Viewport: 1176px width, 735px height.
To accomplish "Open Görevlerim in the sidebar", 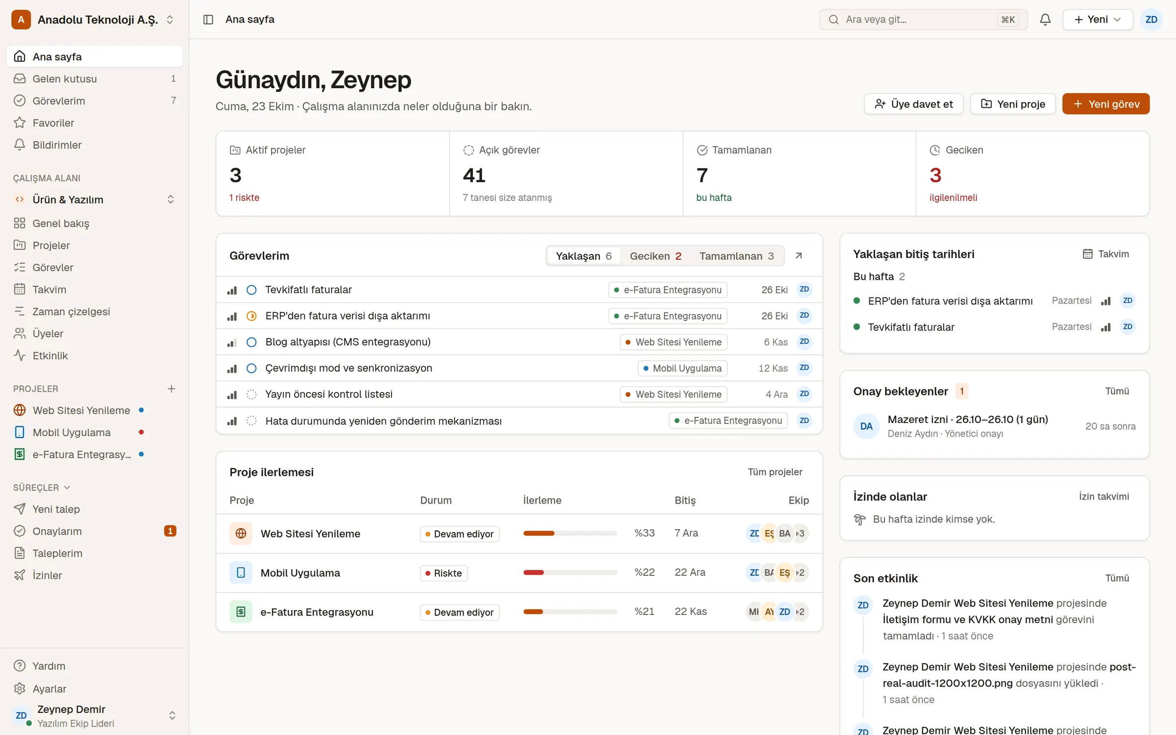I will click(95, 100).
